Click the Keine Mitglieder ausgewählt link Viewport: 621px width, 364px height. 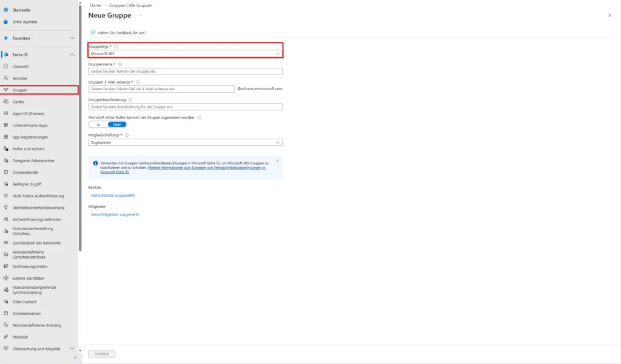(115, 214)
